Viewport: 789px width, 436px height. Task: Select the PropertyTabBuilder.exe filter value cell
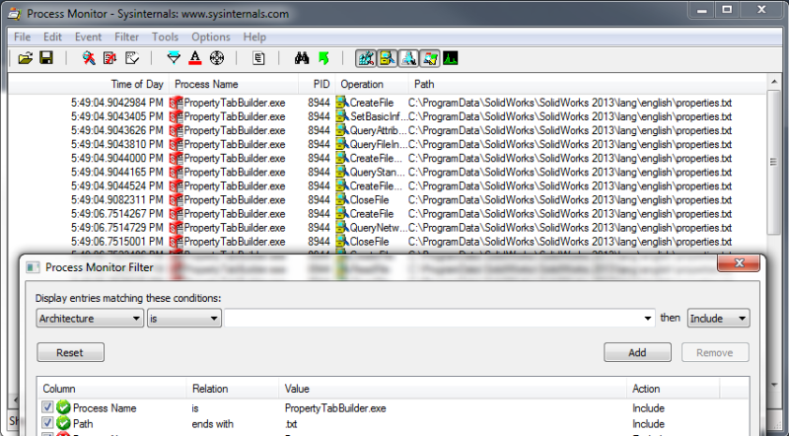pyautogui.click(x=335, y=407)
